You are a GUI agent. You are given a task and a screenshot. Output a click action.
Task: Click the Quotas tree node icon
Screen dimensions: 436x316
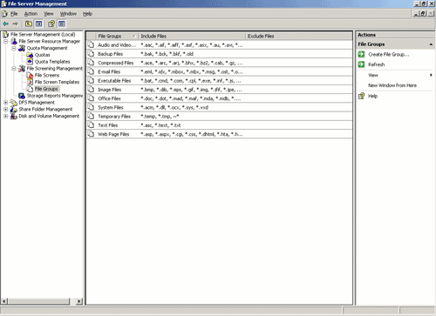30,55
